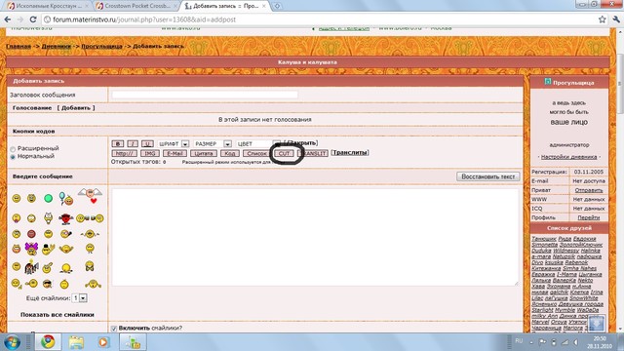Bookmark page with the star icon
Image resolution: width=624 pixels, height=351 pixels.
(603, 19)
